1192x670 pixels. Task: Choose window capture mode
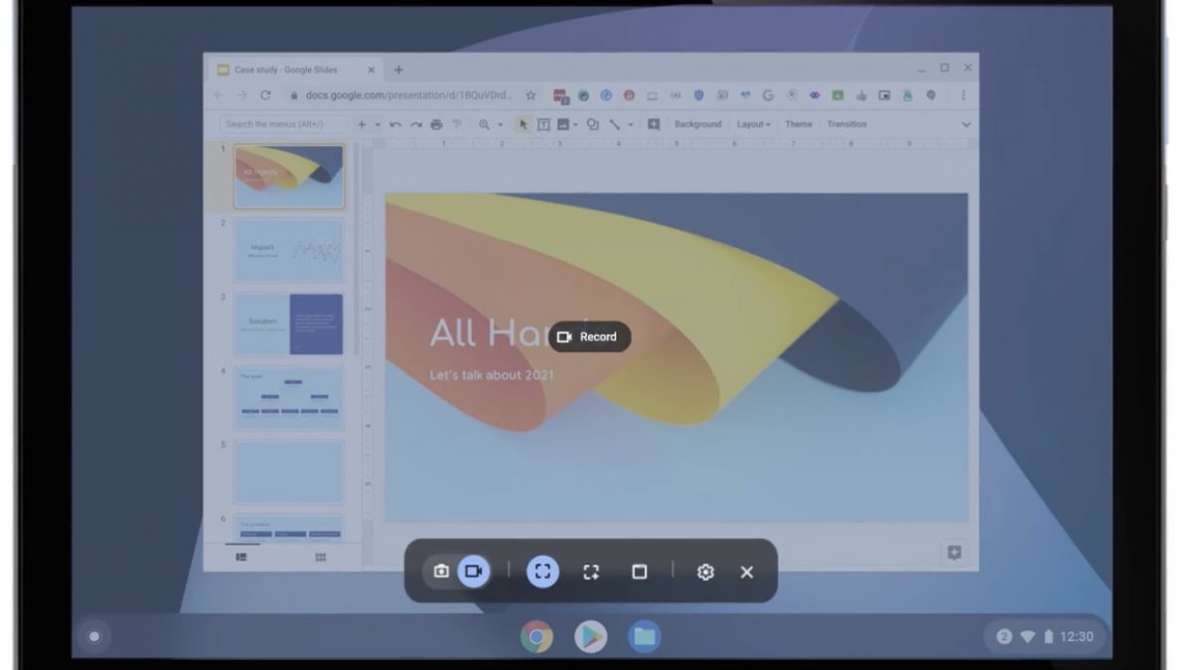[x=640, y=572]
